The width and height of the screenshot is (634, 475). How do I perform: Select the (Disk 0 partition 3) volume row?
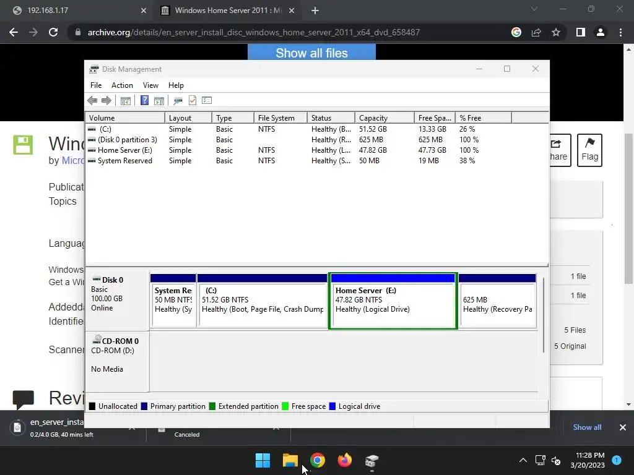tap(299, 140)
